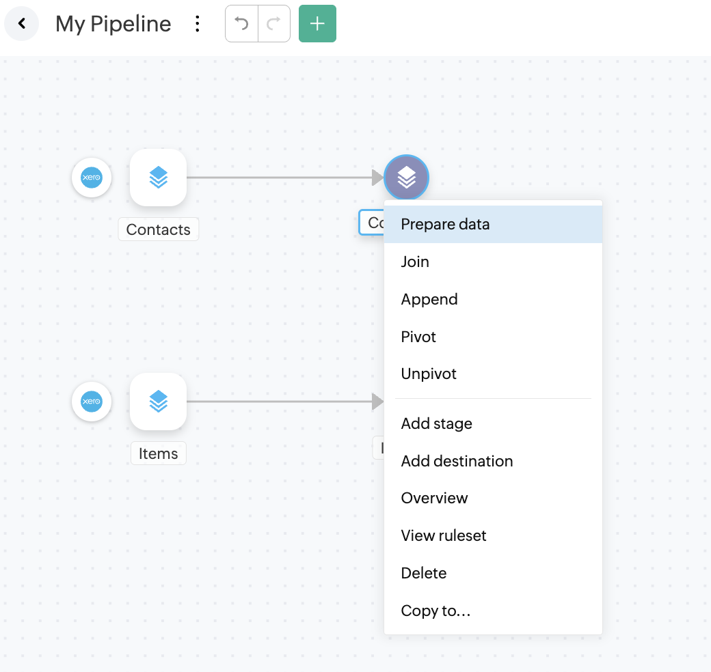Click the My Pipeline title
The width and height of the screenshot is (711, 672).
[113, 24]
